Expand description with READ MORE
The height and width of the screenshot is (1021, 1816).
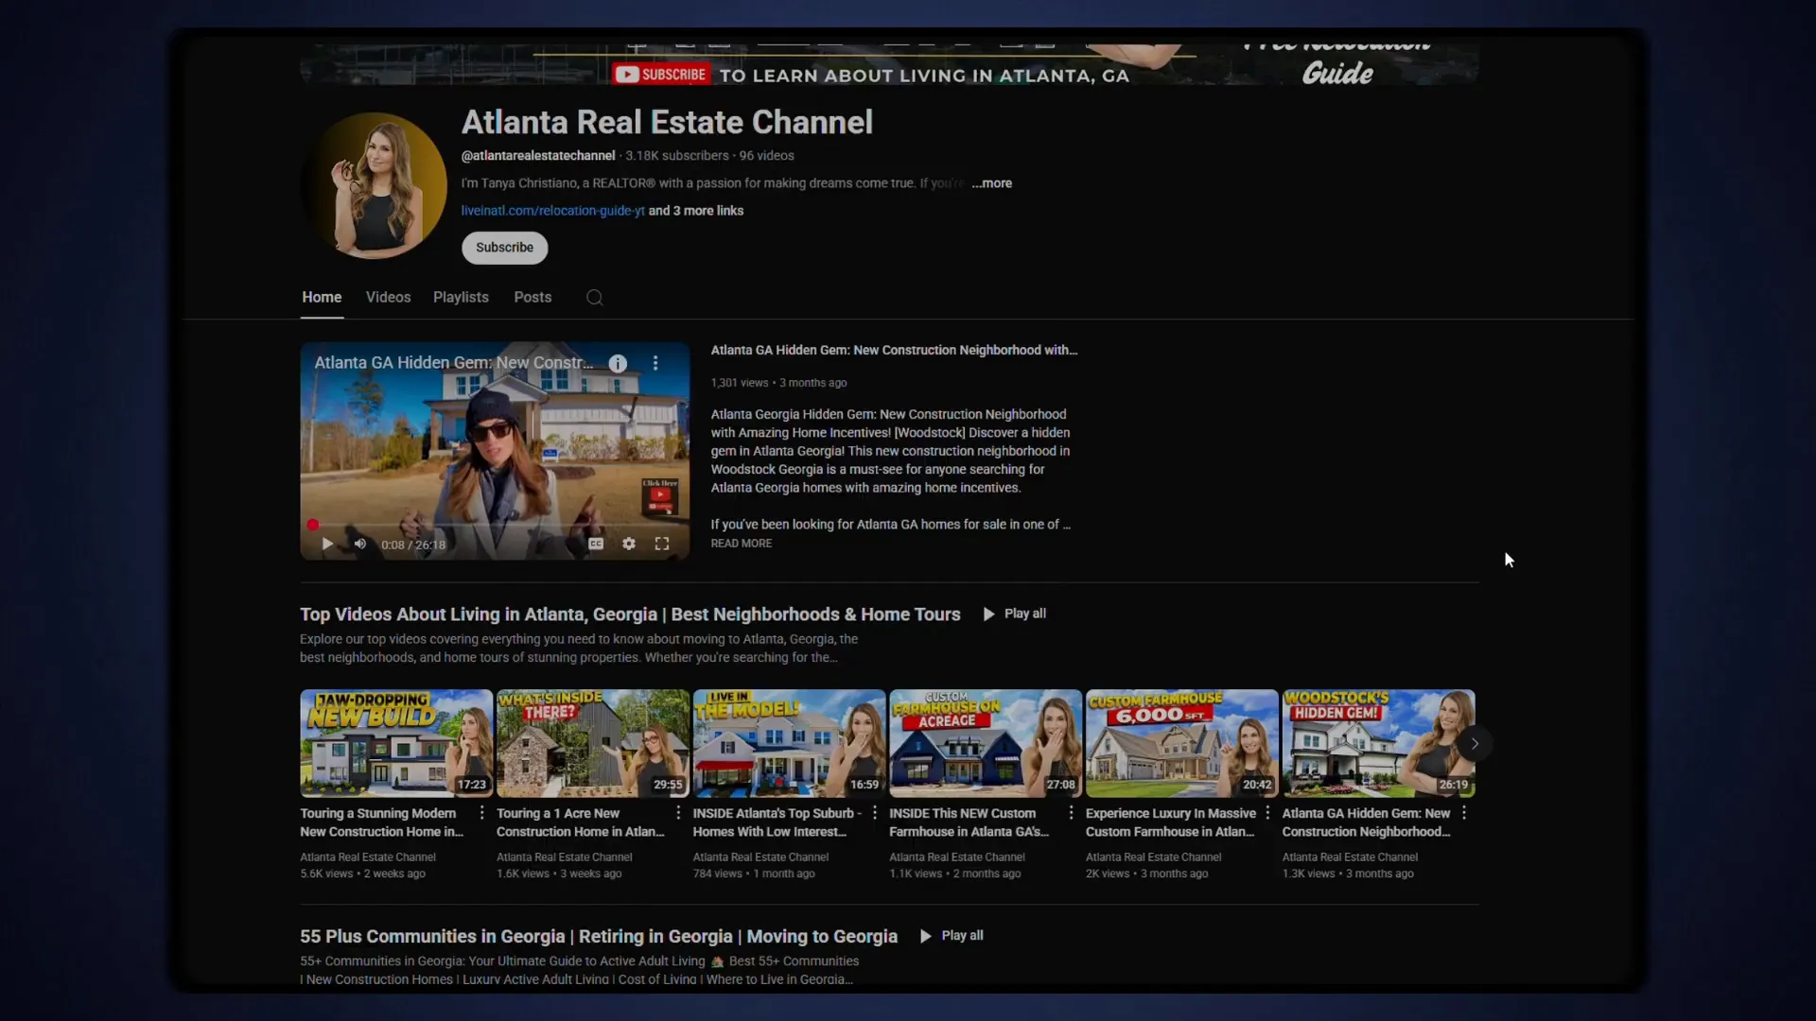[x=742, y=544]
